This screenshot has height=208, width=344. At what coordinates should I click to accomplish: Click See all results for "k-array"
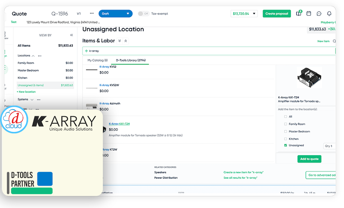click(240, 178)
